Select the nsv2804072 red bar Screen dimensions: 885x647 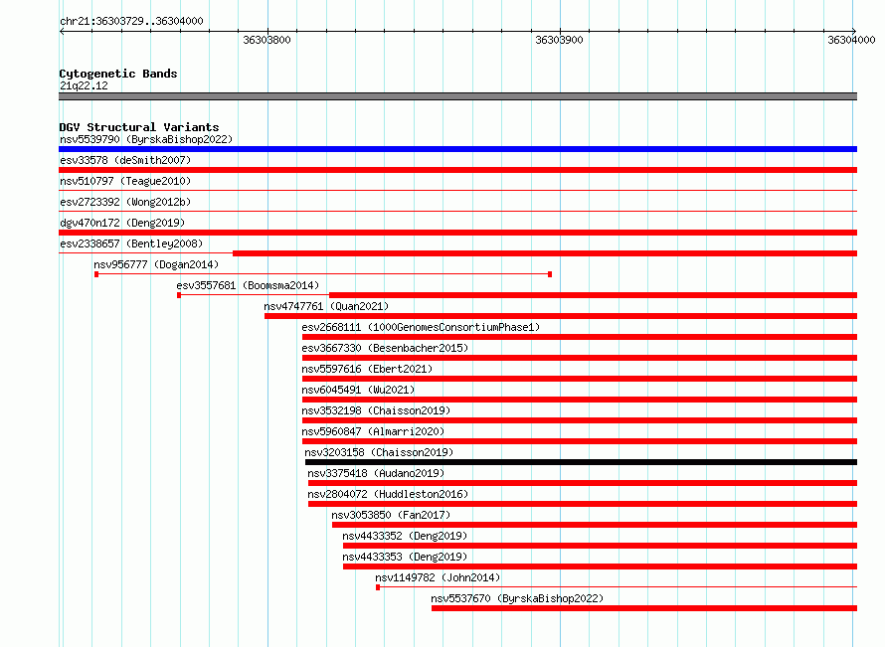583,504
